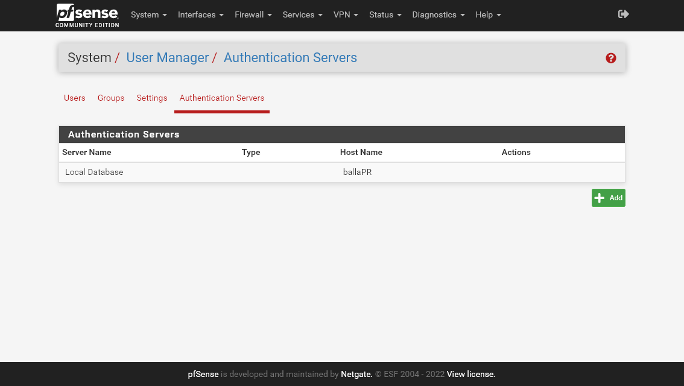Open the Settings tab
684x386 pixels.
coord(151,98)
